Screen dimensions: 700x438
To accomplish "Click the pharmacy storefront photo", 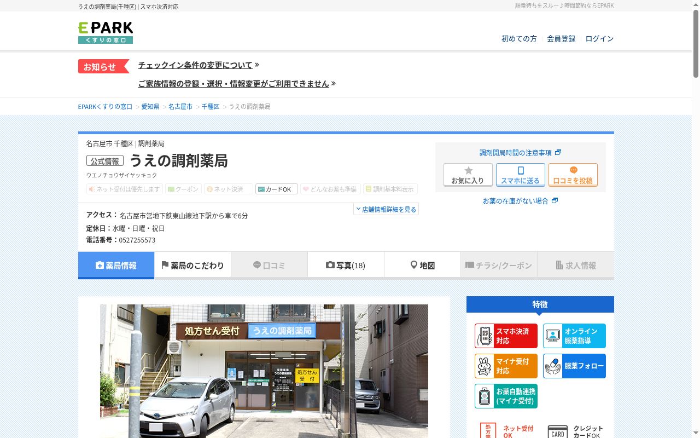I will (264, 371).
